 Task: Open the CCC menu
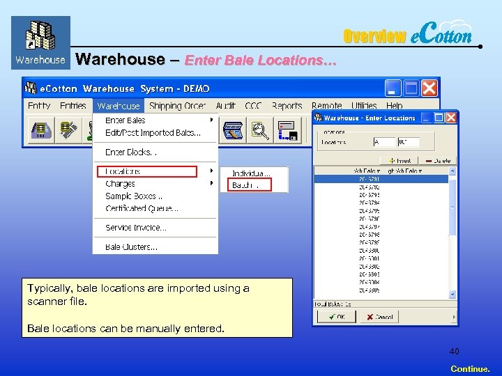click(x=253, y=106)
